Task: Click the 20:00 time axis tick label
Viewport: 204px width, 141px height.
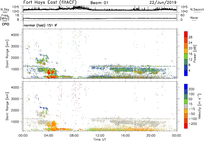Action: pyautogui.click(x=151, y=136)
